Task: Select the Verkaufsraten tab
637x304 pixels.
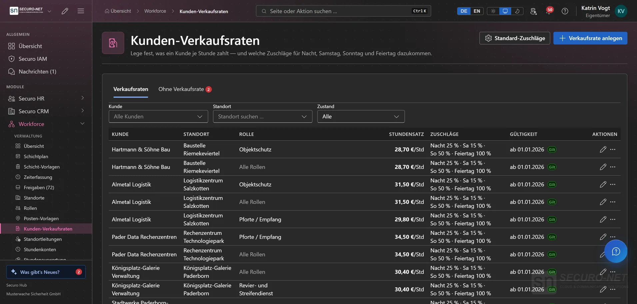Action: click(131, 89)
